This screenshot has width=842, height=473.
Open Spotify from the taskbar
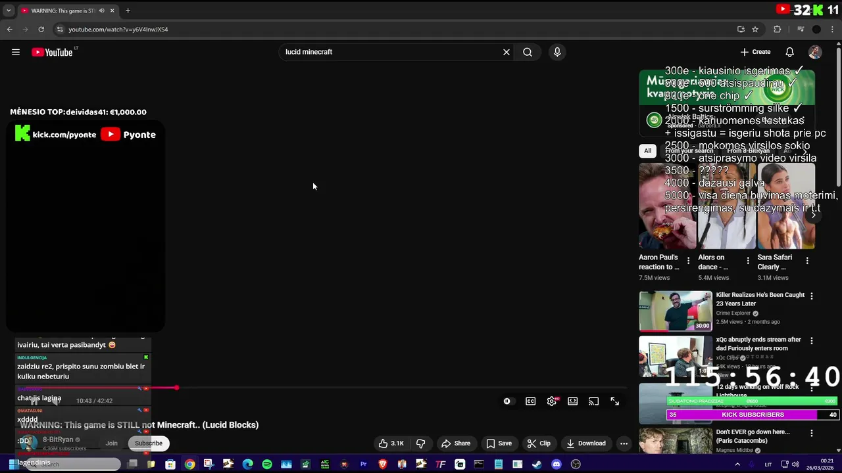tap(267, 464)
